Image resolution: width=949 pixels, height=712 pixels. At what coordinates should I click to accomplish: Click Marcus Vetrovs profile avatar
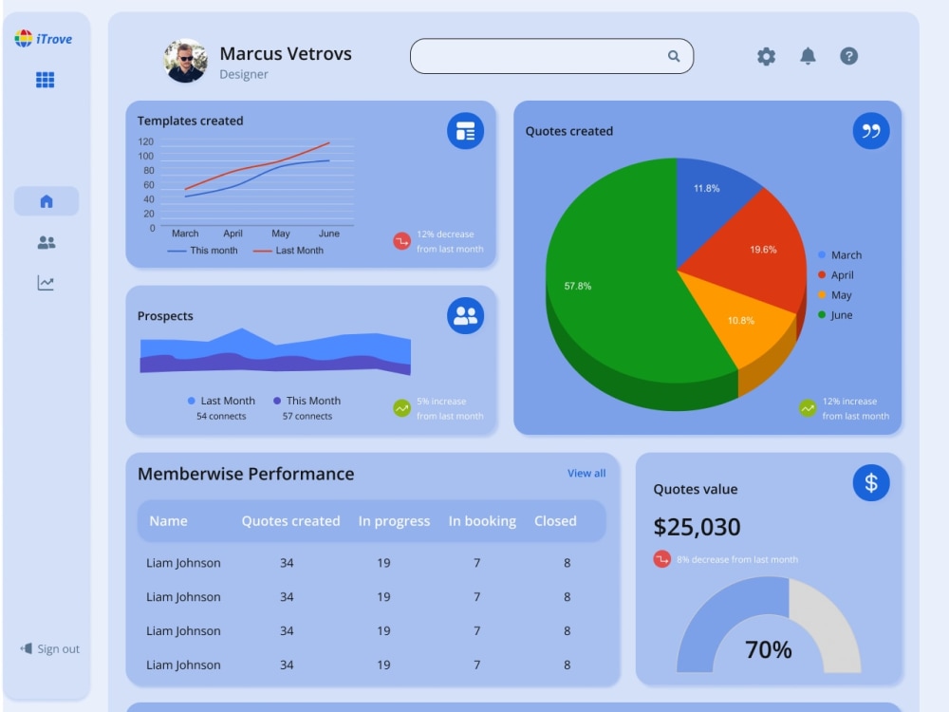(x=186, y=61)
